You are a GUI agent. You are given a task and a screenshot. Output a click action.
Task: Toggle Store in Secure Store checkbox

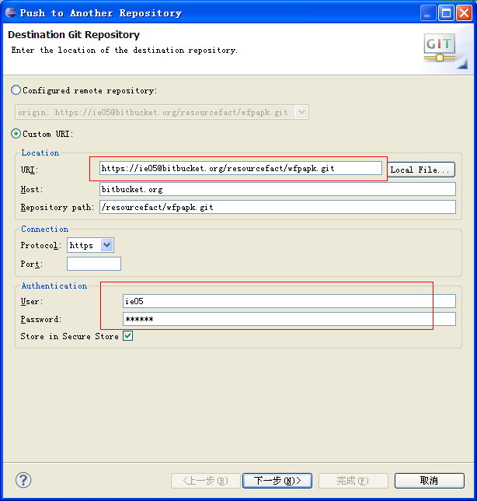click(128, 336)
